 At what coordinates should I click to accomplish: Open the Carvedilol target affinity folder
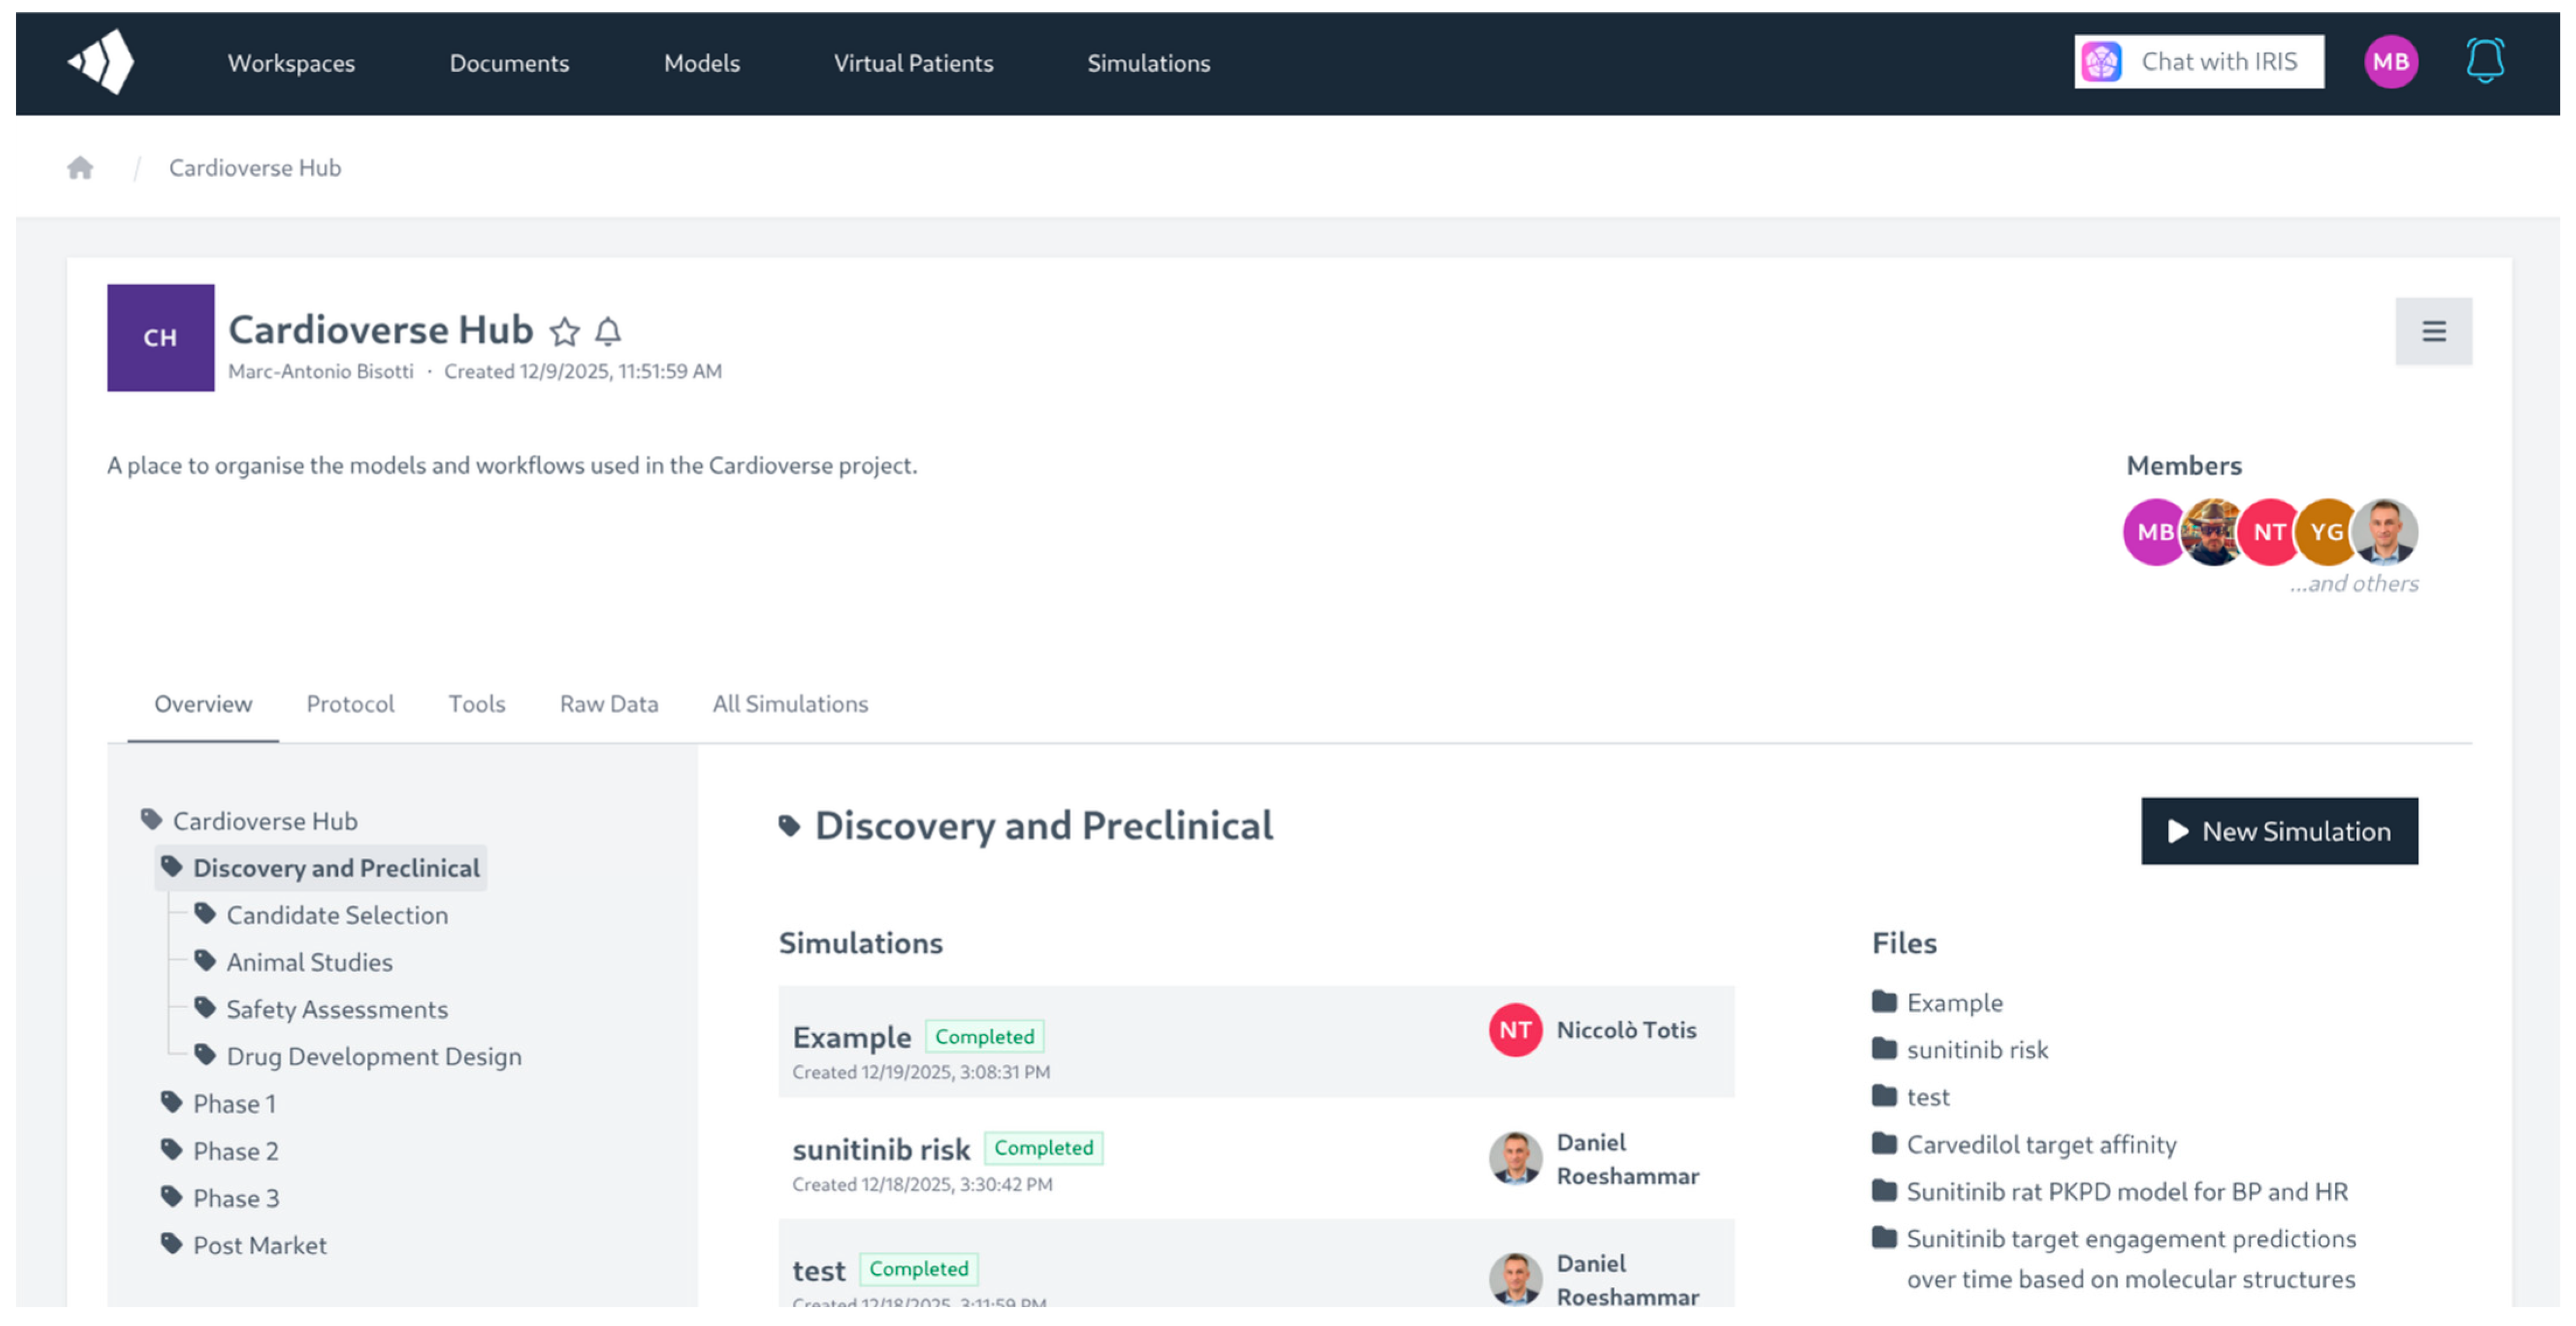[2025, 1145]
